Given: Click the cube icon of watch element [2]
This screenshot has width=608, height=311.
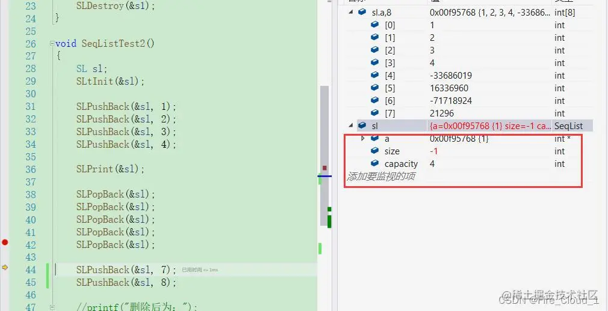Looking at the screenshot, I should [x=374, y=50].
